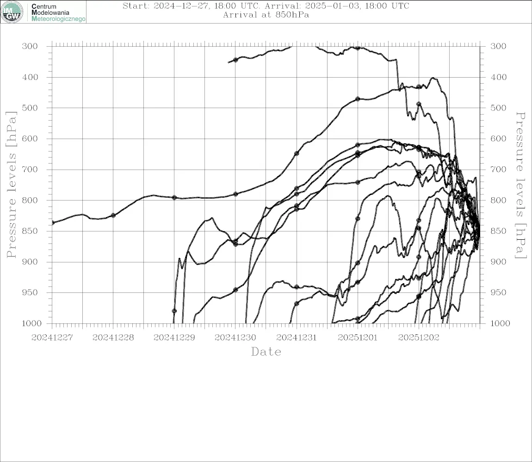This screenshot has width=532, height=462.
Task: Click left axis label 300
Action: [x=30, y=46]
